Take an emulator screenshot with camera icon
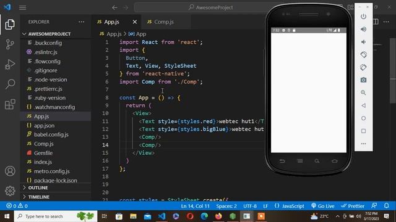 pyautogui.click(x=363, y=80)
